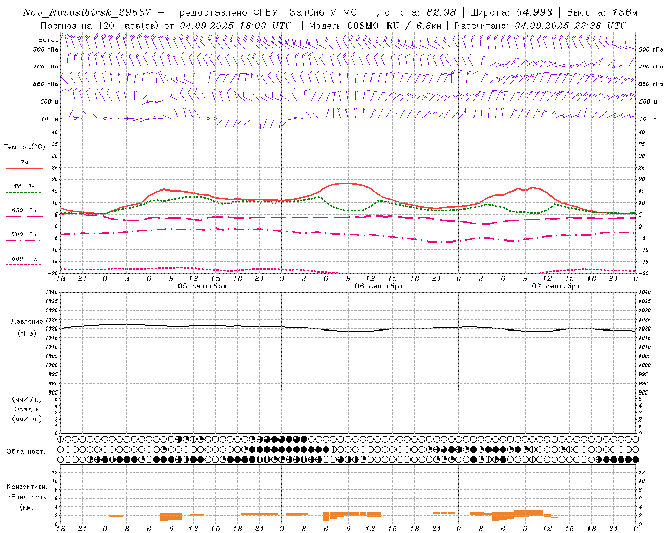
Task: Click the Долгота: 82.98 header field
Action: [x=416, y=12]
